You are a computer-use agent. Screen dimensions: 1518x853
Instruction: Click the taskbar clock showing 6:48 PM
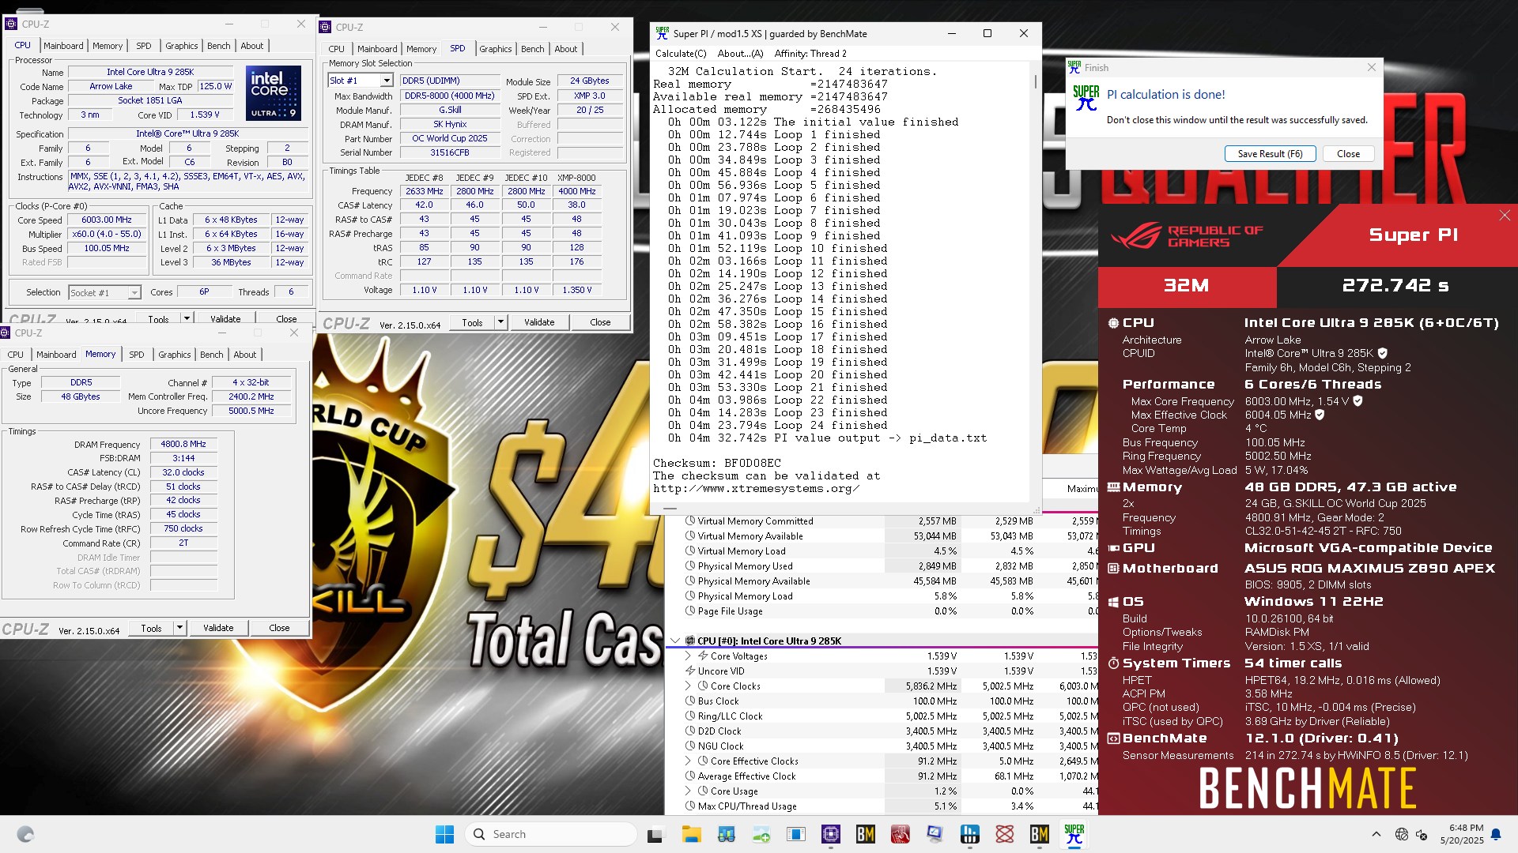click(1461, 834)
